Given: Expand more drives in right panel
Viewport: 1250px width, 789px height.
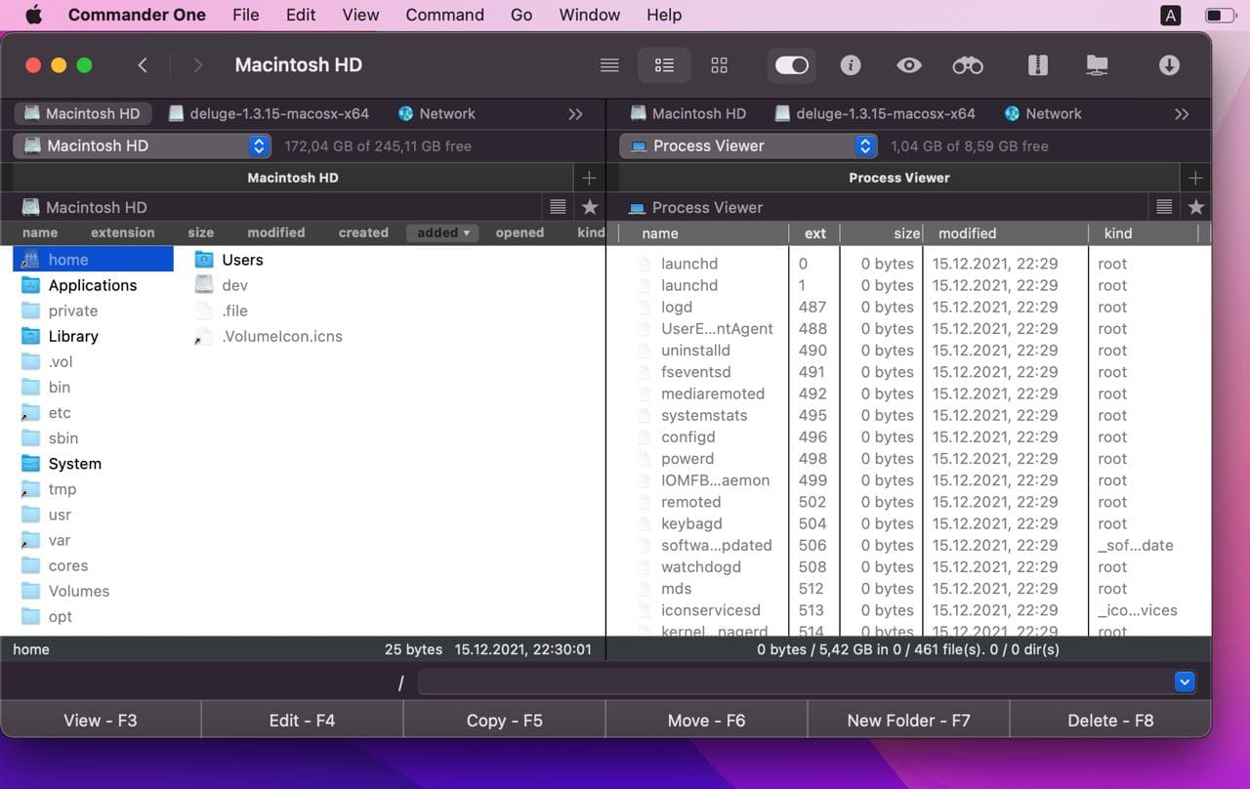Looking at the screenshot, I should (1182, 114).
